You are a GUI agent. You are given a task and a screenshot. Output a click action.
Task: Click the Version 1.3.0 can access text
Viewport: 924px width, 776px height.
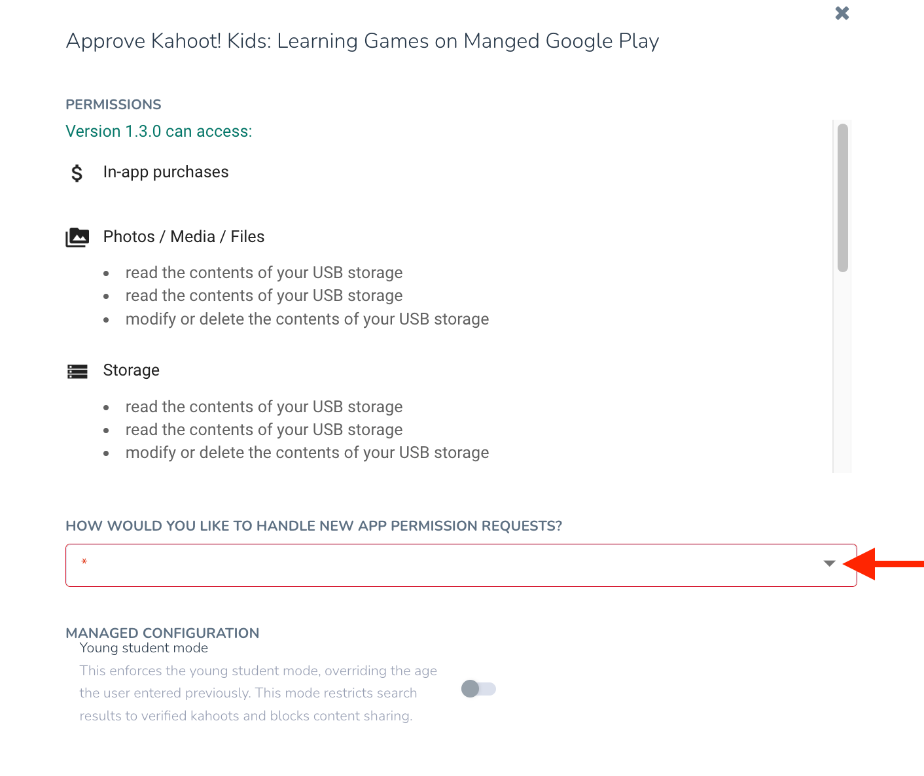(159, 132)
